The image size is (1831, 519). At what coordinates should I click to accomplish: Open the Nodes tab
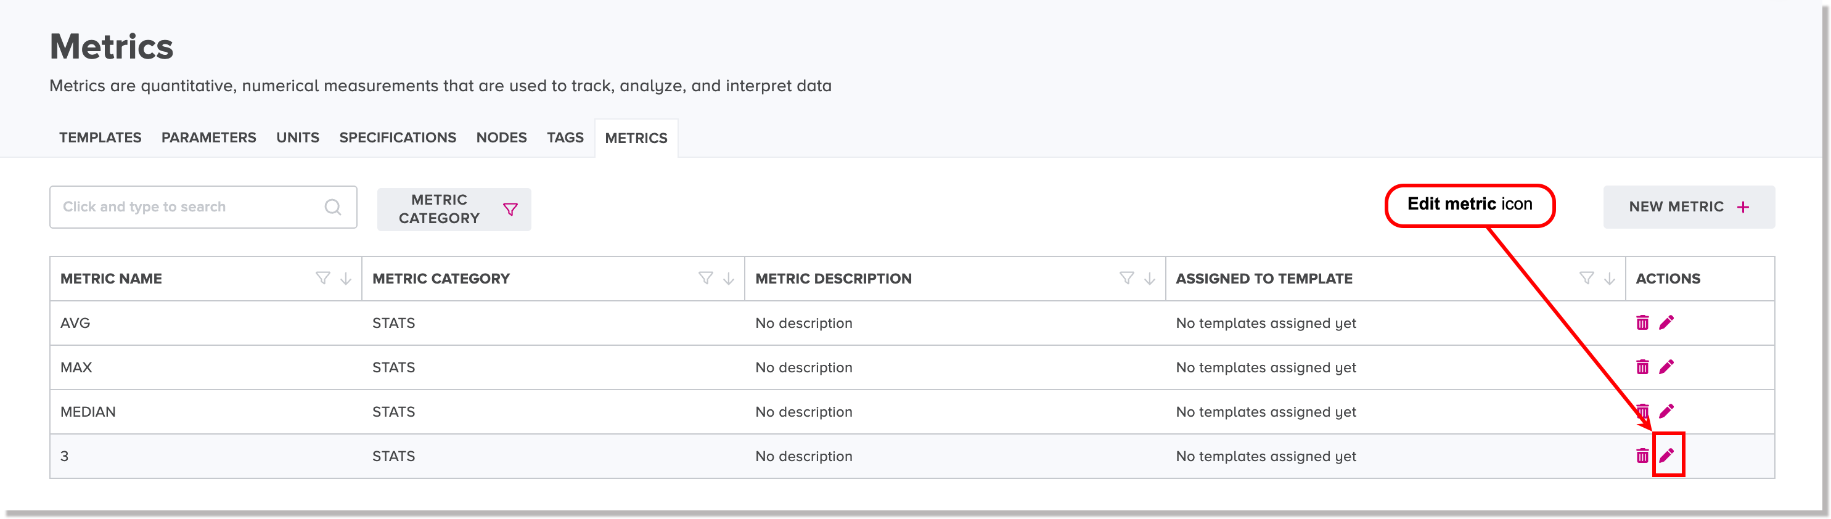tap(501, 138)
